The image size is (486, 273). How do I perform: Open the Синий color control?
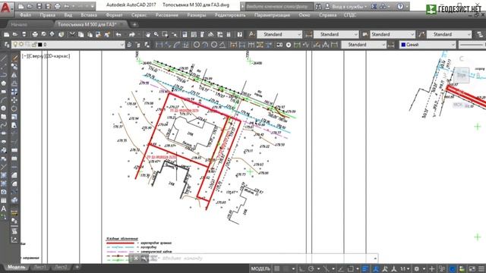[x=428, y=45]
